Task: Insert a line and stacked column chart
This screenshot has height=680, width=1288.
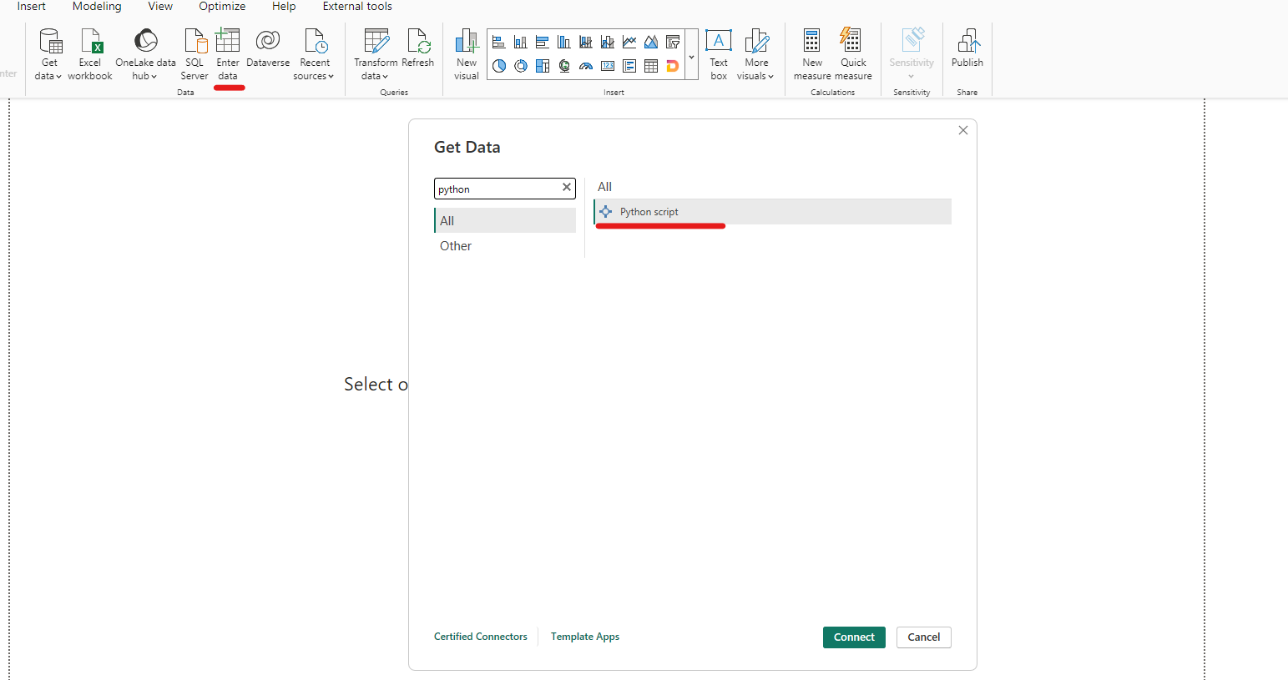Action: point(586,42)
